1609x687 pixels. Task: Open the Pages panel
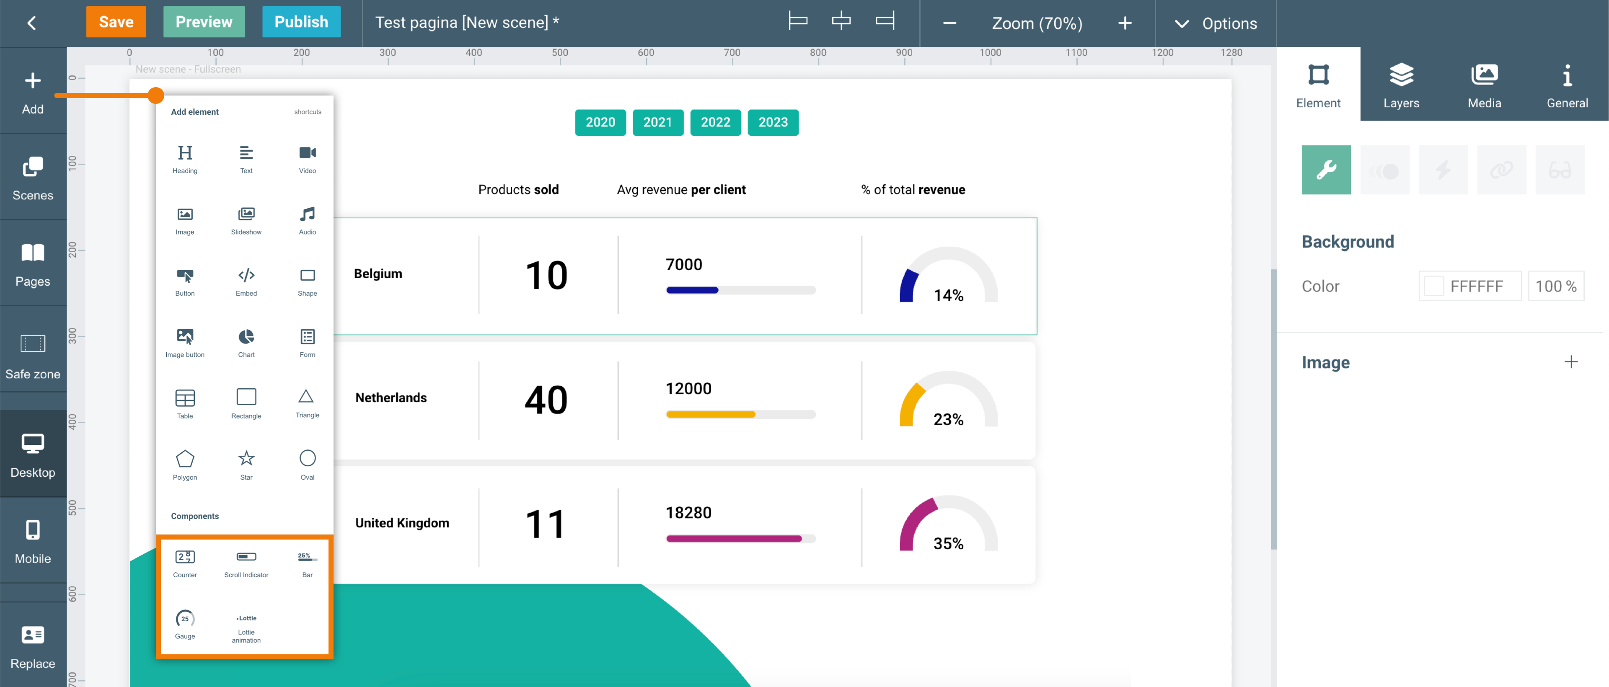[x=33, y=264]
